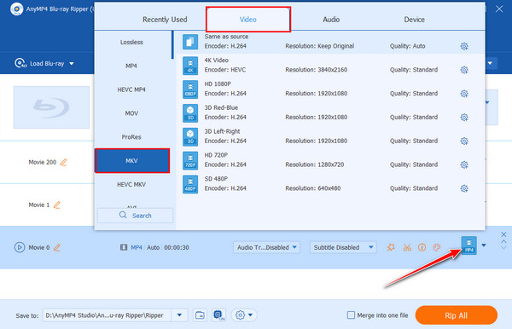This screenshot has width=512, height=329.
Task: Open settings gear for SD 480P
Action: pos(464,188)
